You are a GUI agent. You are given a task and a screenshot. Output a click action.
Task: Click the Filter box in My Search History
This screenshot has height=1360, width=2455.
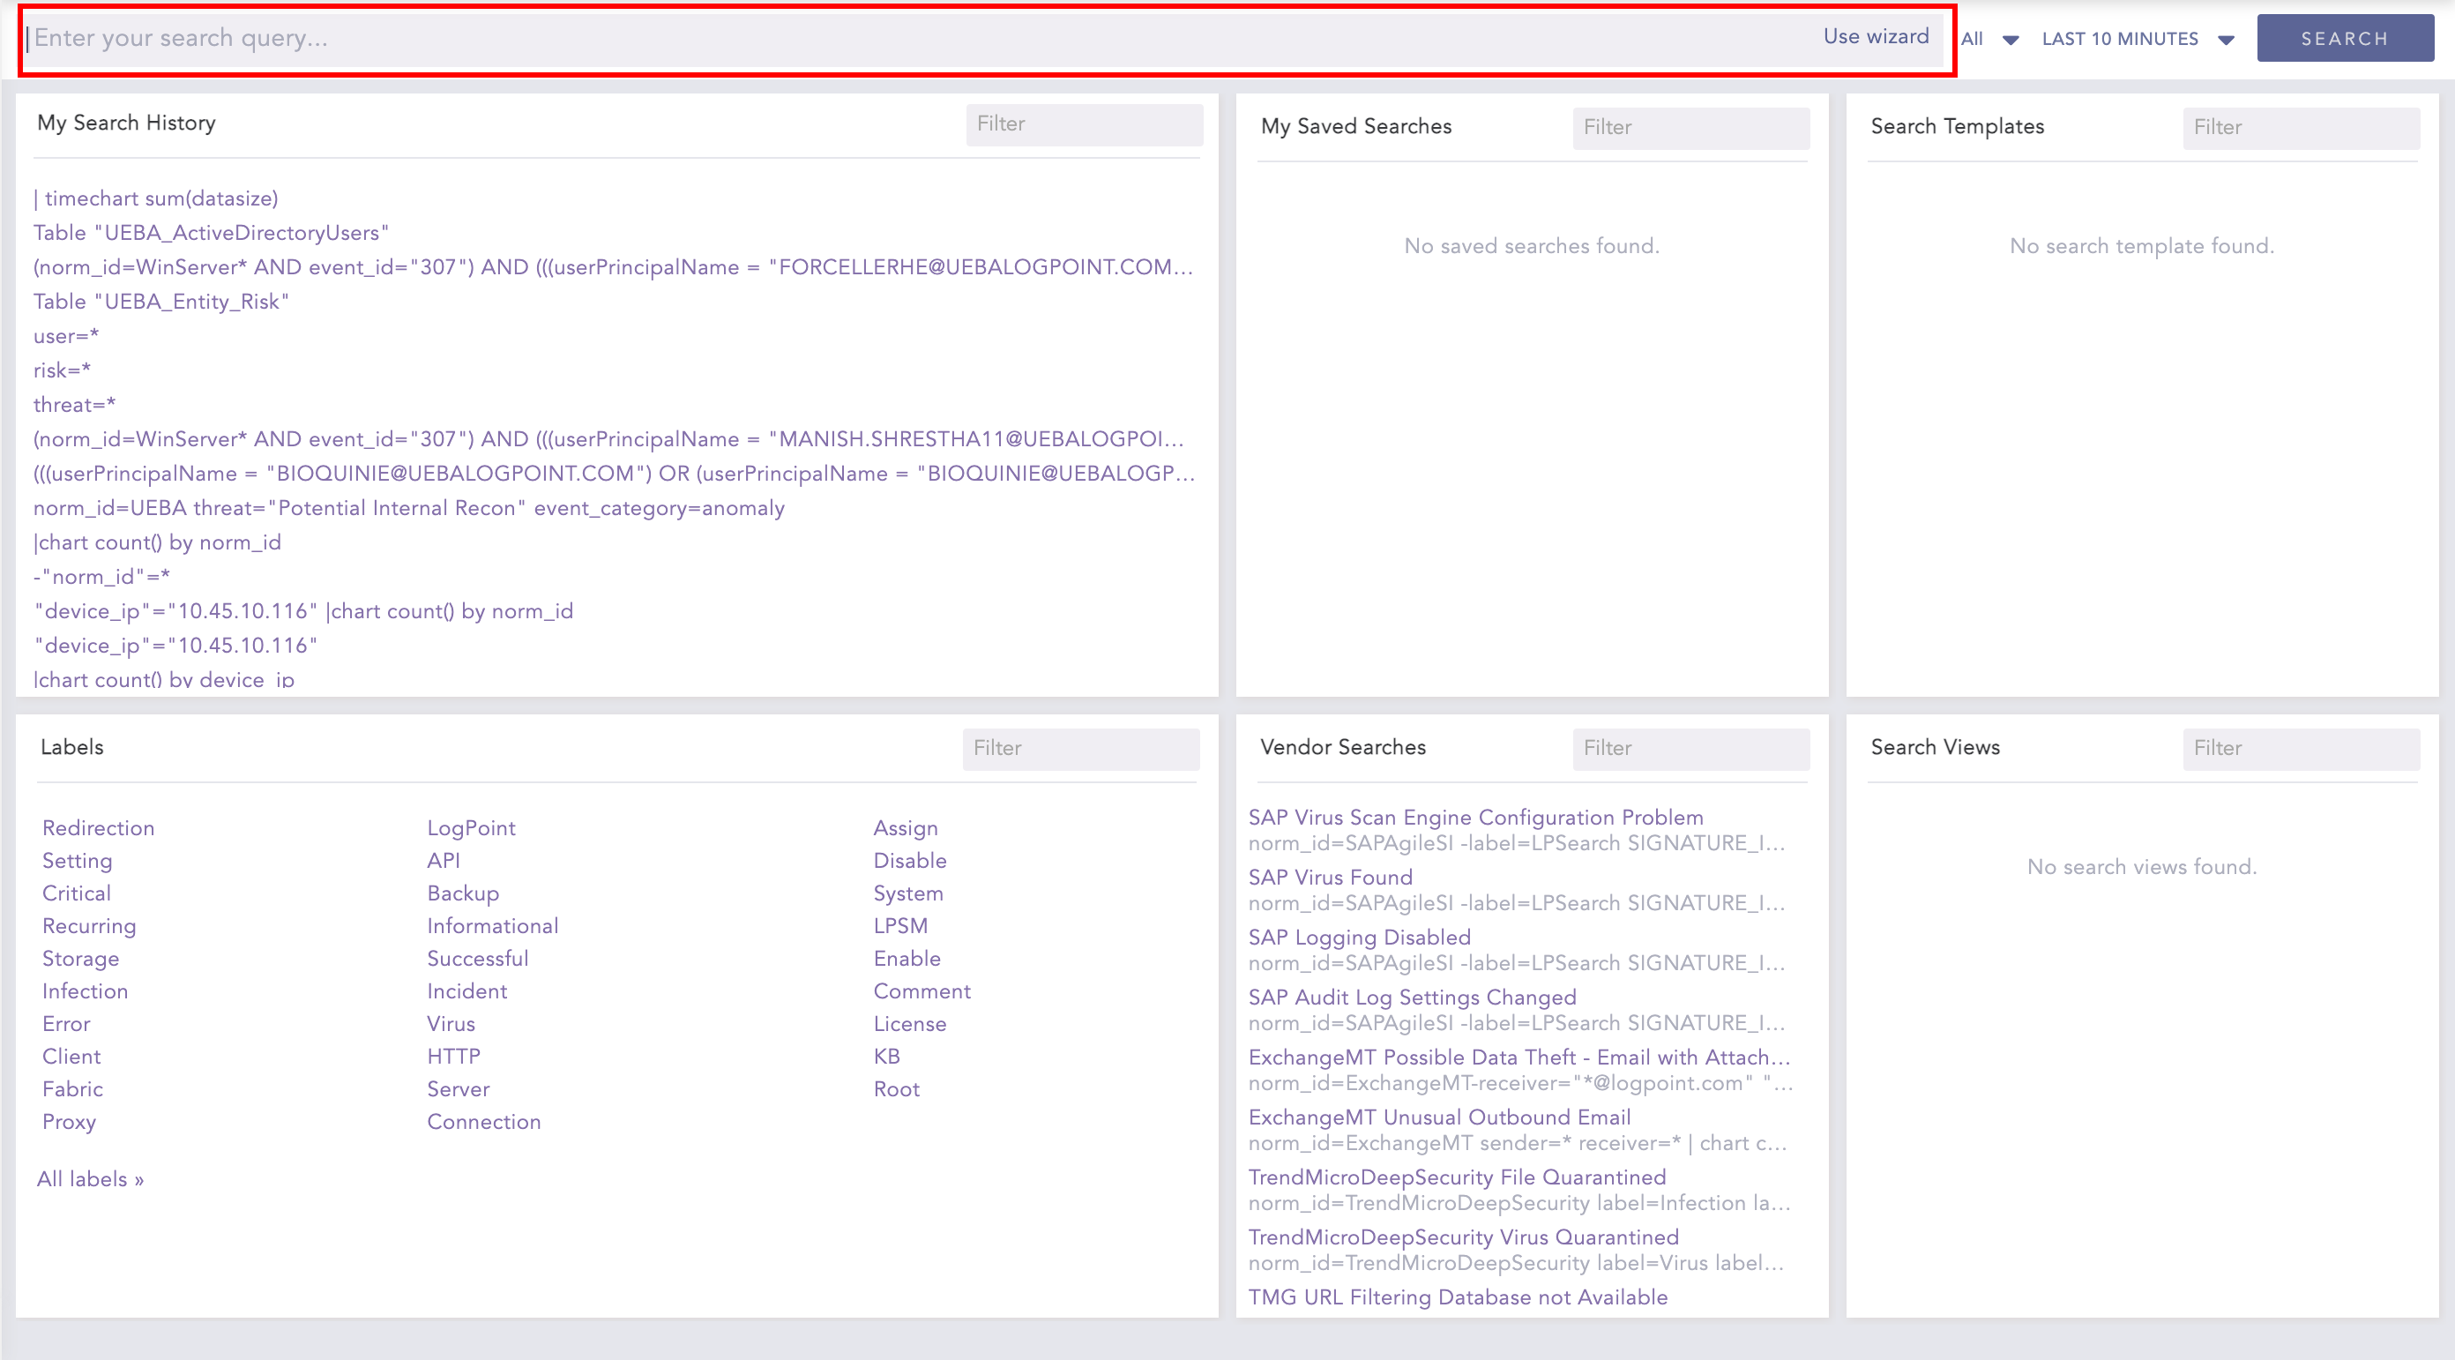click(1084, 123)
